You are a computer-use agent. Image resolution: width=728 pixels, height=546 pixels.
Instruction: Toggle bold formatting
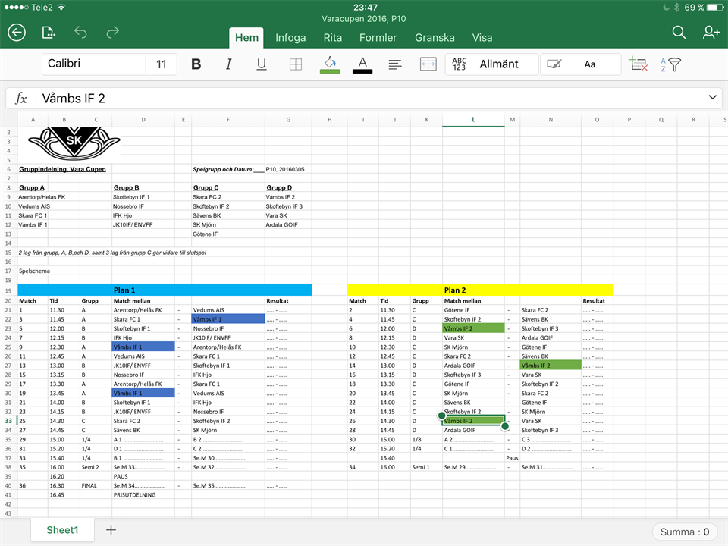(x=196, y=64)
